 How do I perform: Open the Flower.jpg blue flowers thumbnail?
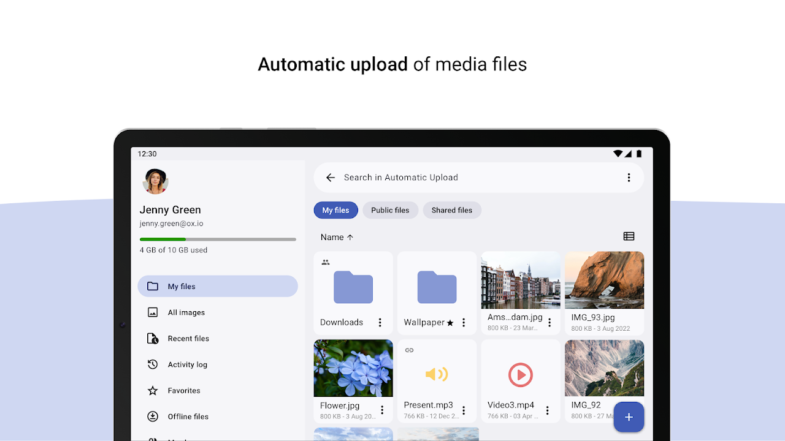(353, 368)
